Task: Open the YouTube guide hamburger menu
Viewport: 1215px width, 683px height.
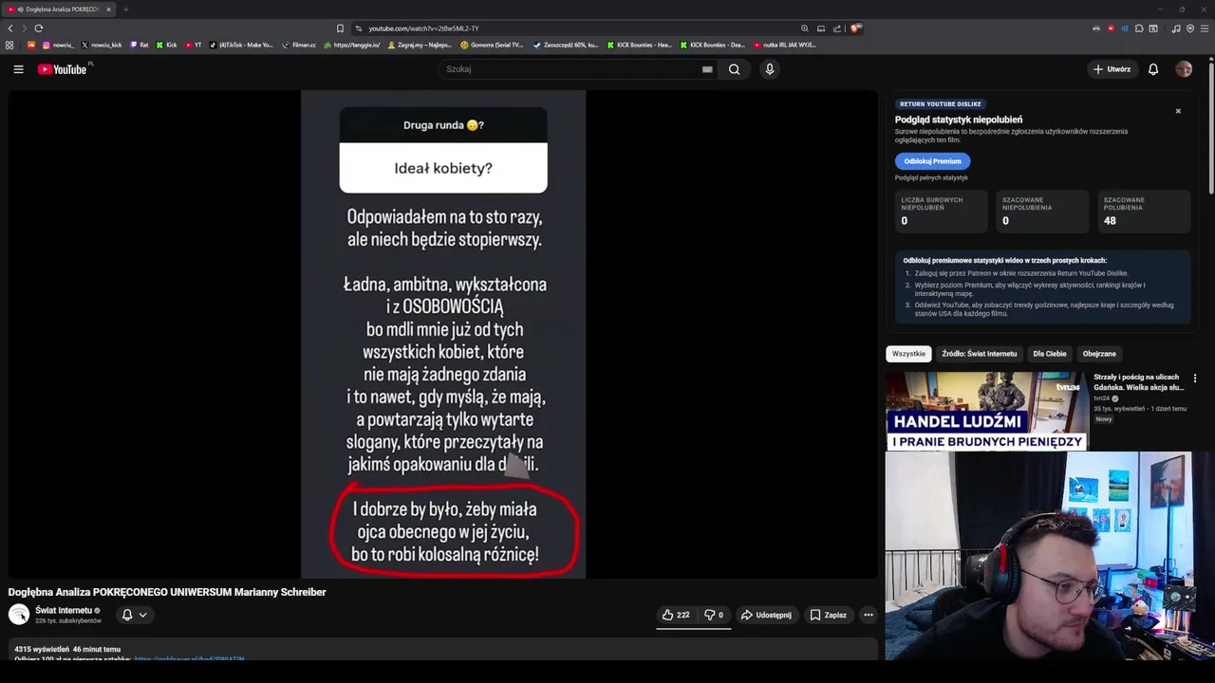Action: [18, 69]
